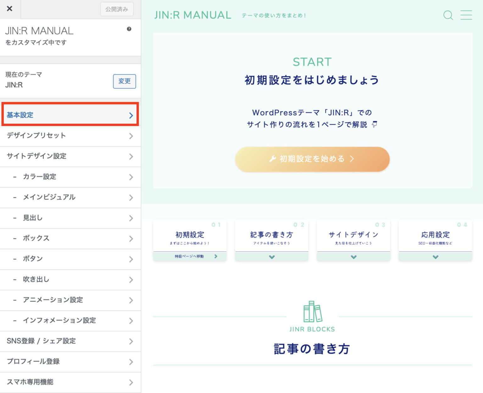Open the hamburger navigation menu

pyautogui.click(x=466, y=15)
